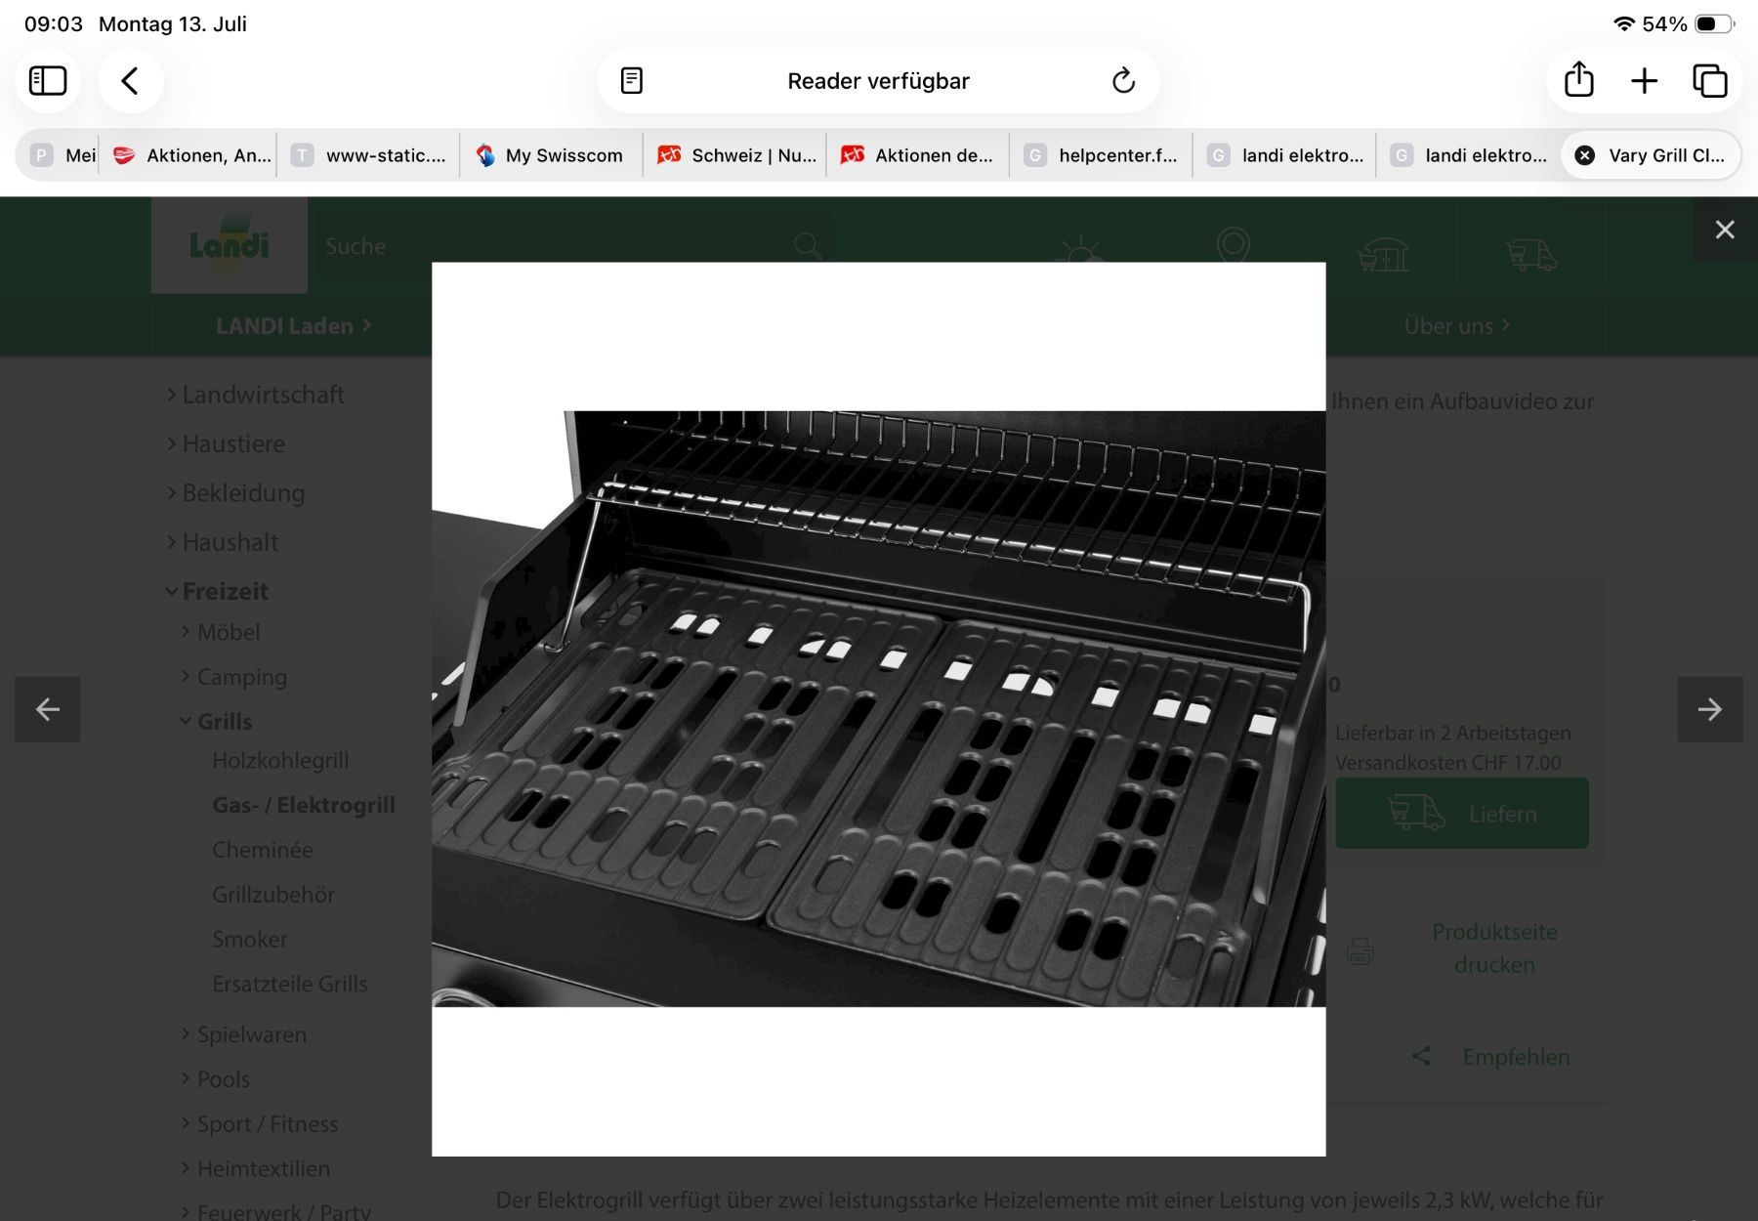Click the Empfehlen link

1516,1057
